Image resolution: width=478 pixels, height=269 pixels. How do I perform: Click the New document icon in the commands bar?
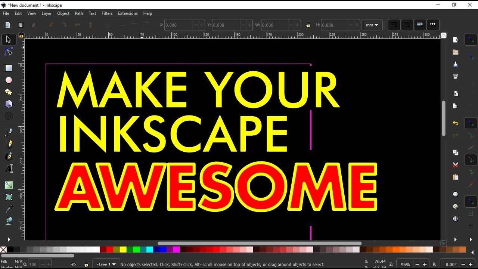tap(455, 40)
